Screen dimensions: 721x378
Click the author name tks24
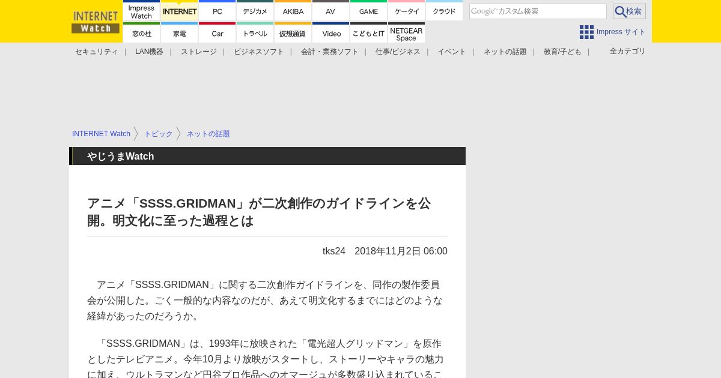pos(334,251)
